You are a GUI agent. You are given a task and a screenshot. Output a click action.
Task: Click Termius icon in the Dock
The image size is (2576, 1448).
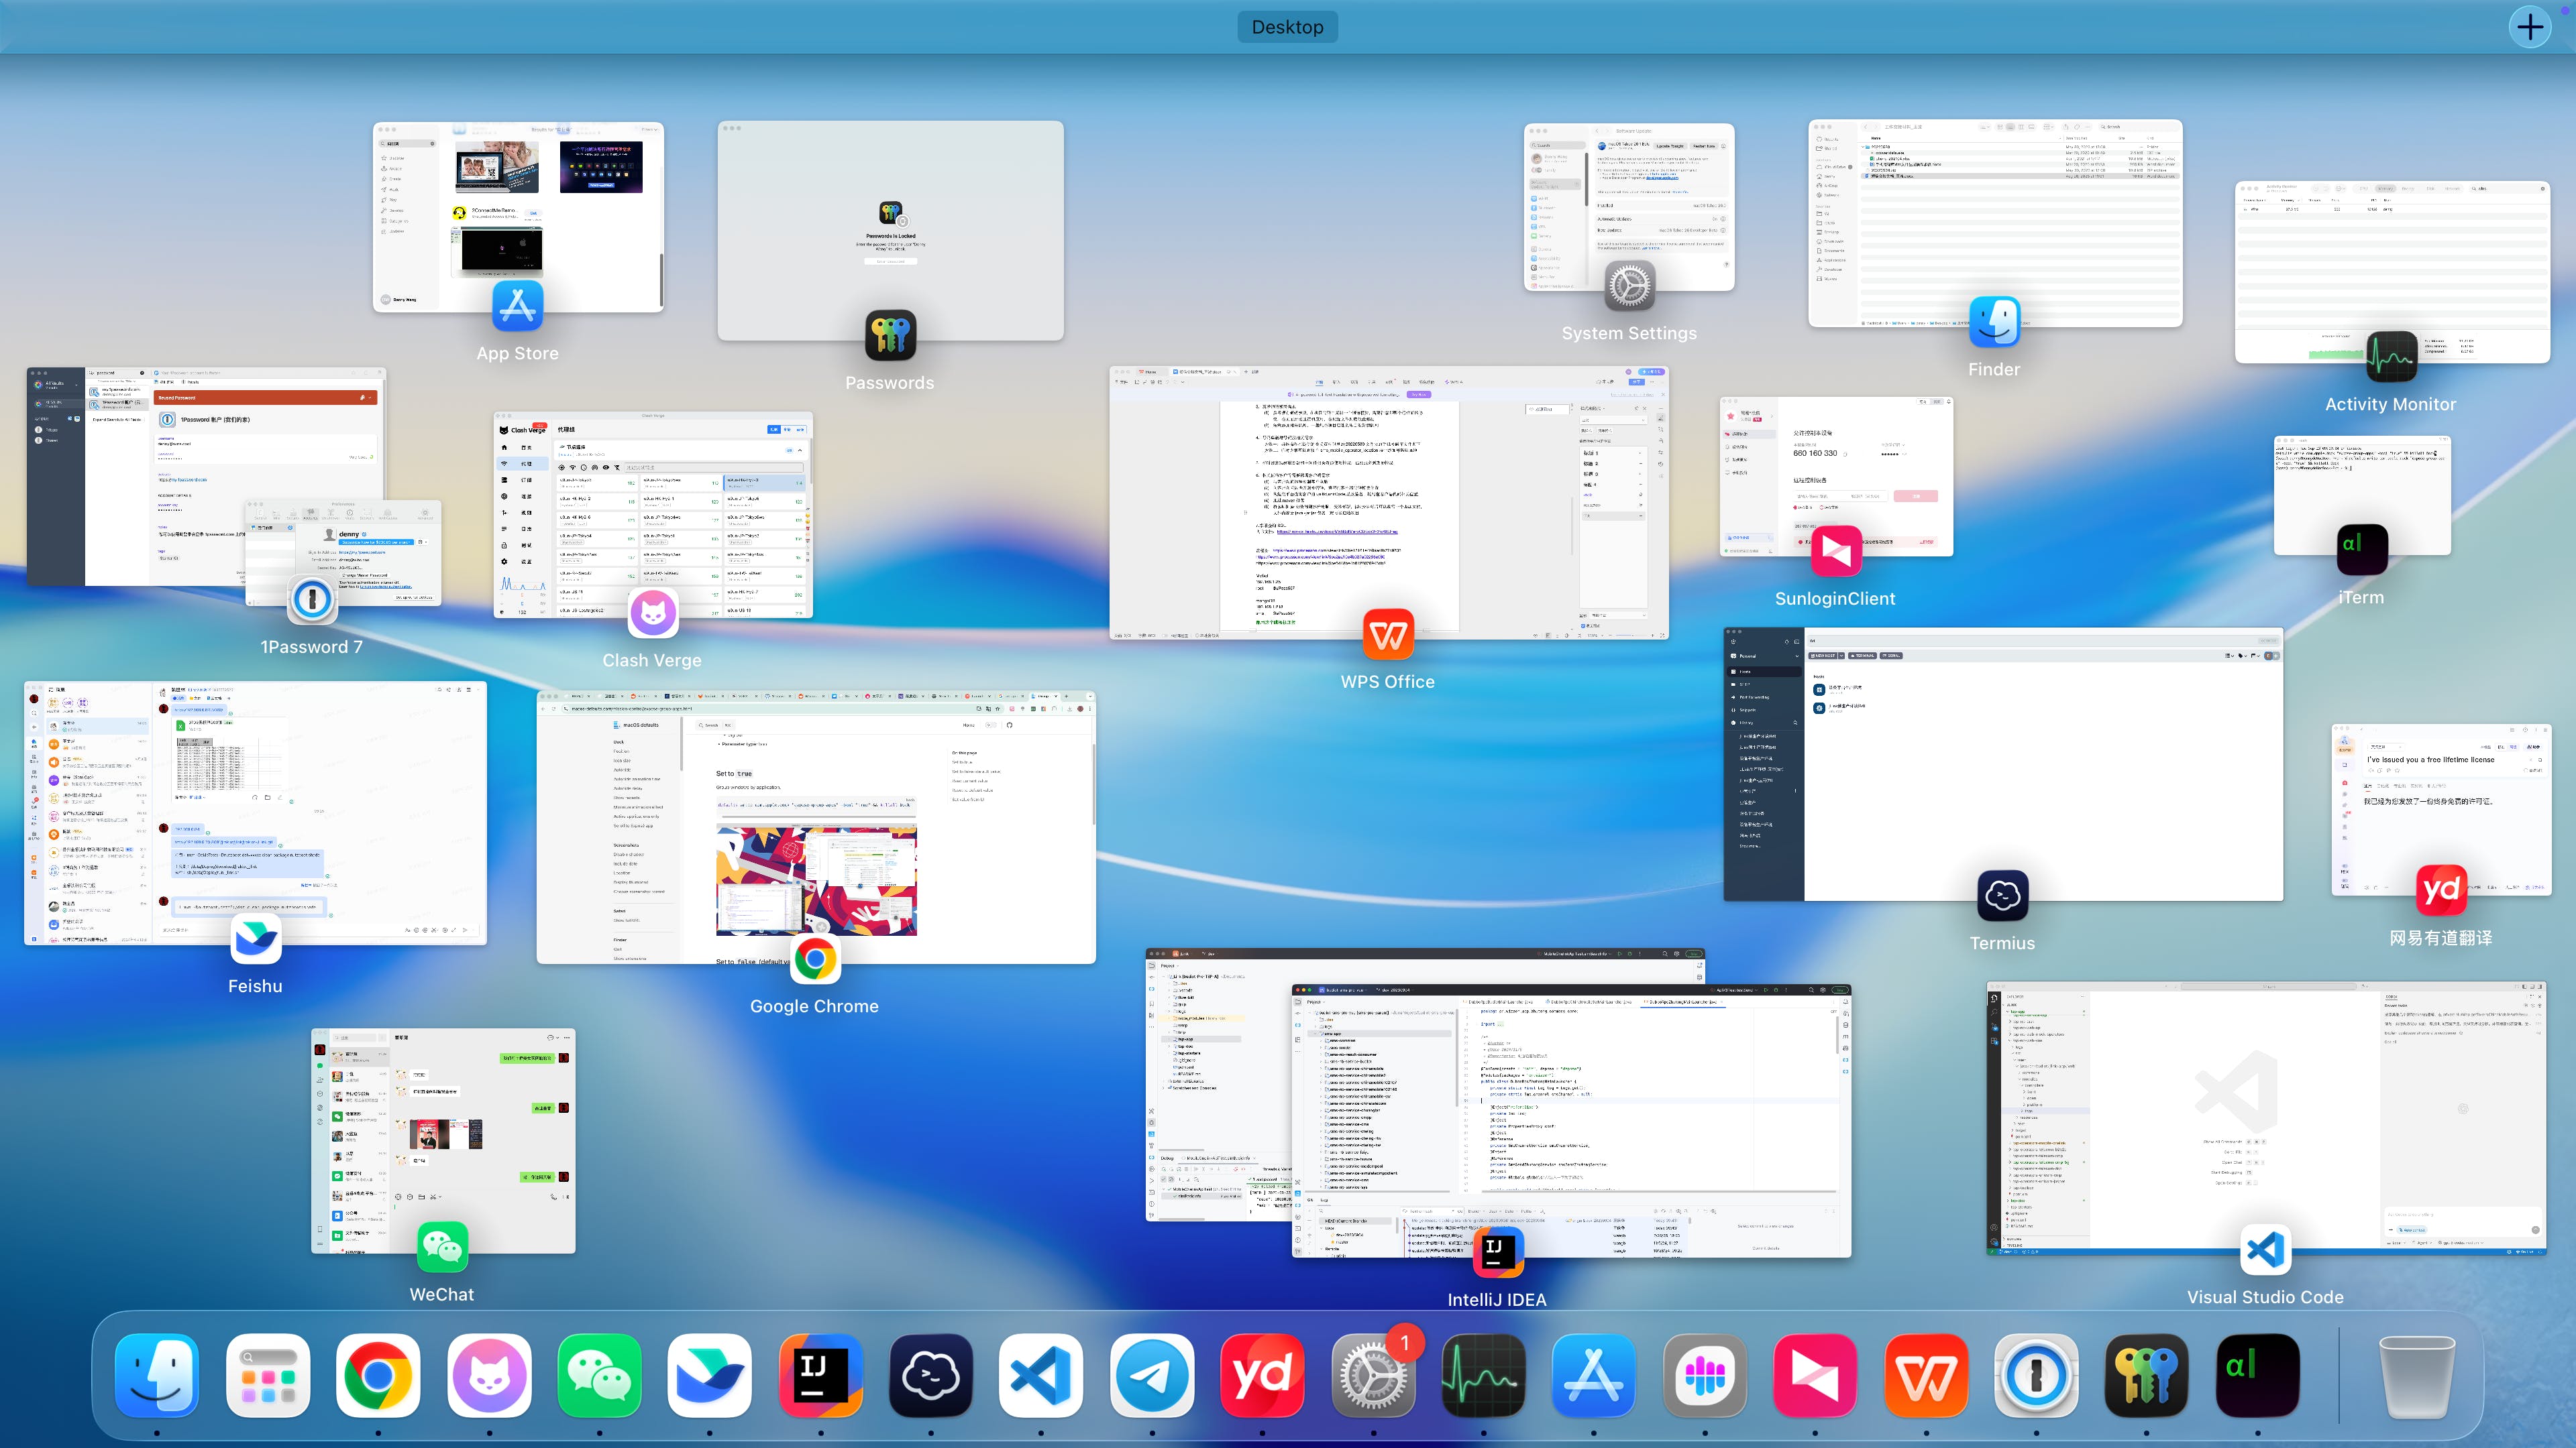click(x=930, y=1376)
